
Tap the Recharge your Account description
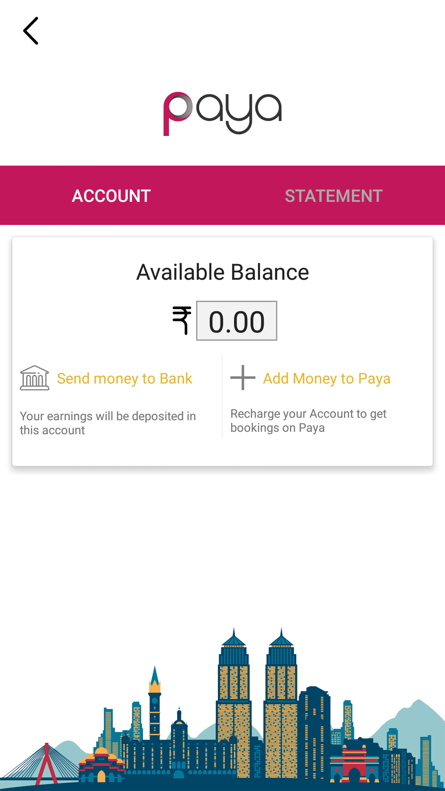point(308,421)
